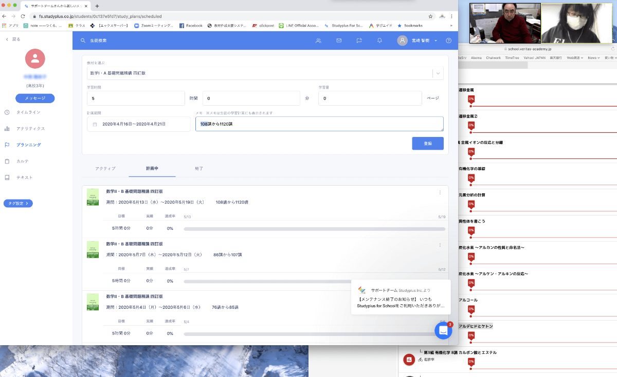This screenshot has height=377, width=617.
Task: Click the message flag icon in header
Action: pos(359,41)
